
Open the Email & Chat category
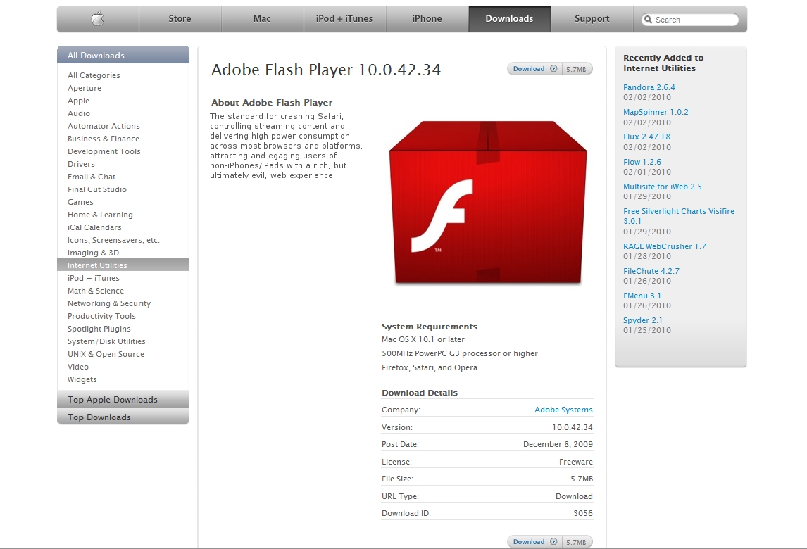(92, 177)
